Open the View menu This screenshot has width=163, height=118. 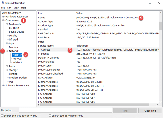(x=16, y=8)
